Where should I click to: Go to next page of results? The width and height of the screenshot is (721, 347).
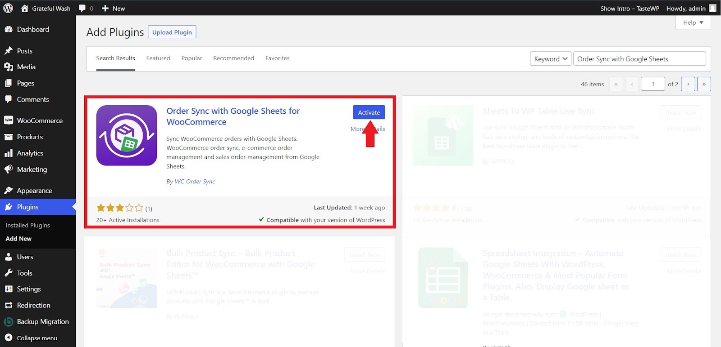688,84
